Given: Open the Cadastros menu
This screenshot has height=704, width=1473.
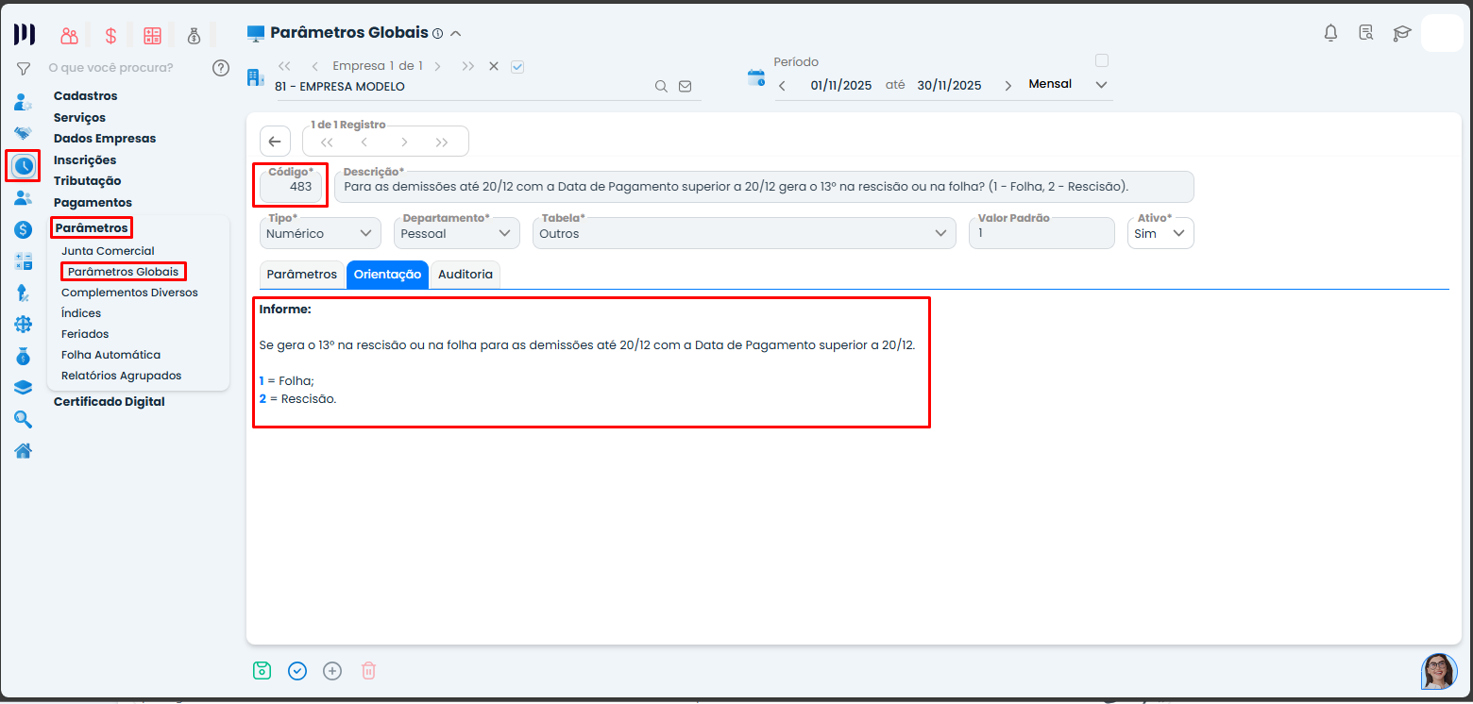Looking at the screenshot, I should click(86, 95).
